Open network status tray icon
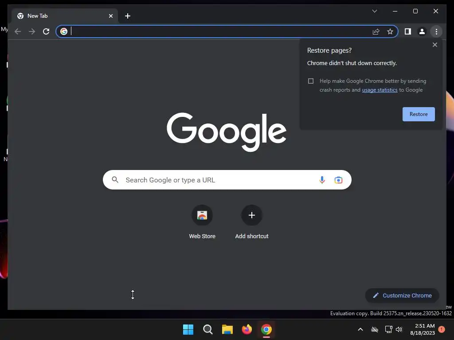The width and height of the screenshot is (454, 340). pos(388,329)
